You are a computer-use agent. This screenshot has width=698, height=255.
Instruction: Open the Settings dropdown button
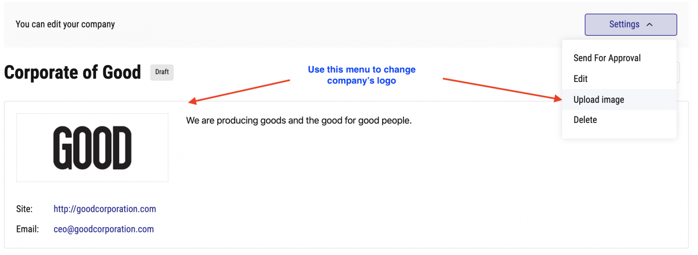tap(630, 24)
